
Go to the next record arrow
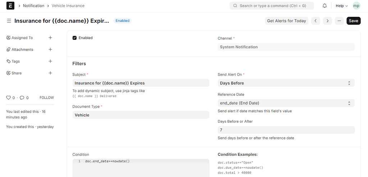(327, 21)
